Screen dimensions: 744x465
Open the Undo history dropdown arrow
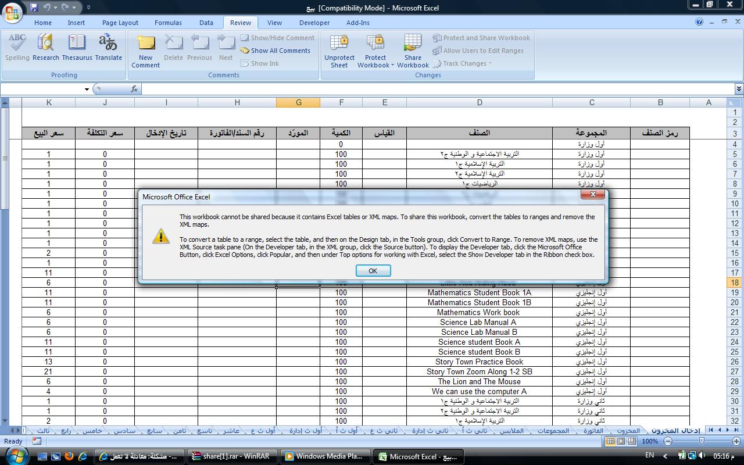point(56,8)
